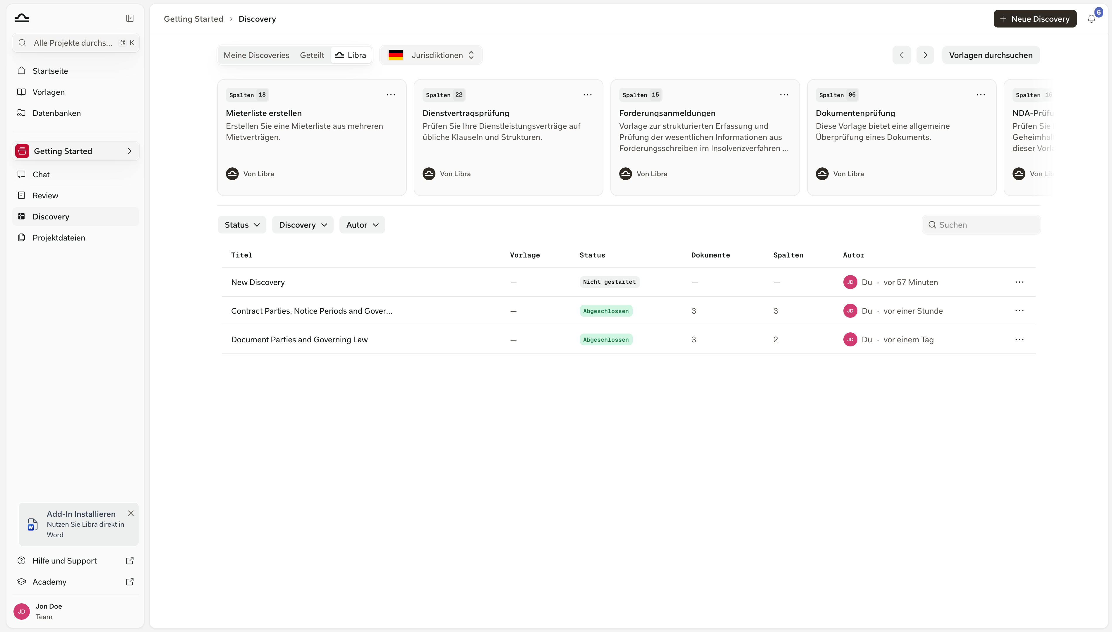
Task: Open the Discovery filter dropdown
Action: click(303, 225)
